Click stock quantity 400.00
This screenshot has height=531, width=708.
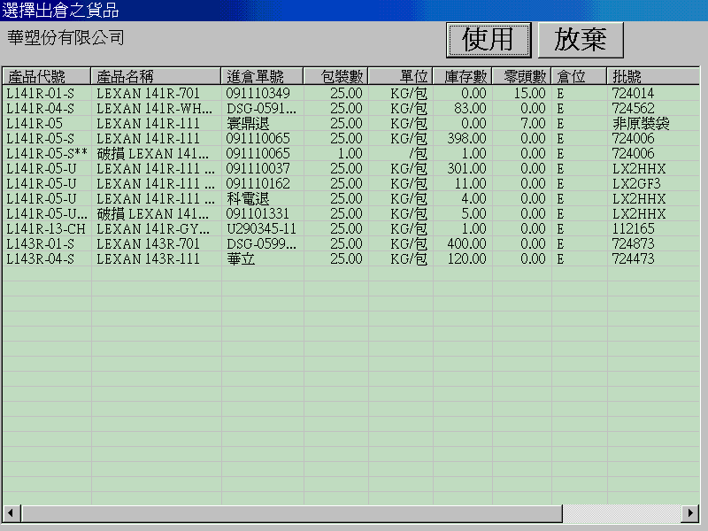pyautogui.click(x=467, y=244)
